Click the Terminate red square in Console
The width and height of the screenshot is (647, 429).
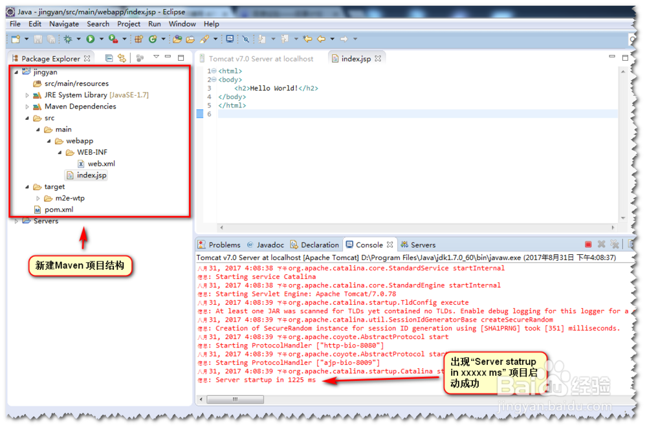(x=588, y=245)
